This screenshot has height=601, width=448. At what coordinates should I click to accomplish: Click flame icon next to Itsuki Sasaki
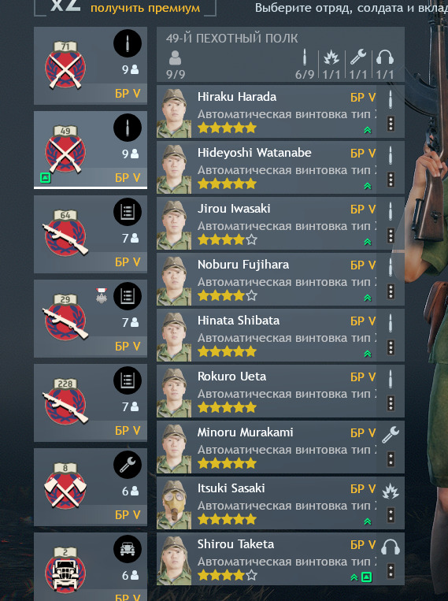pyautogui.click(x=391, y=491)
